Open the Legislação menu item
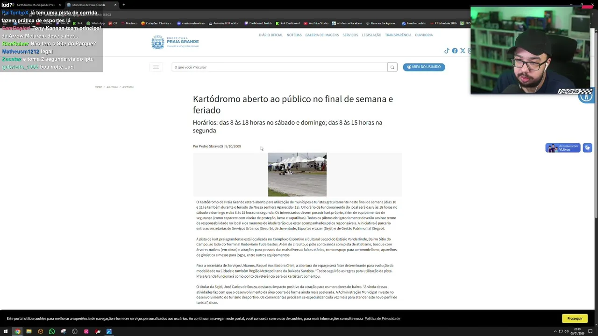 tap(371, 35)
